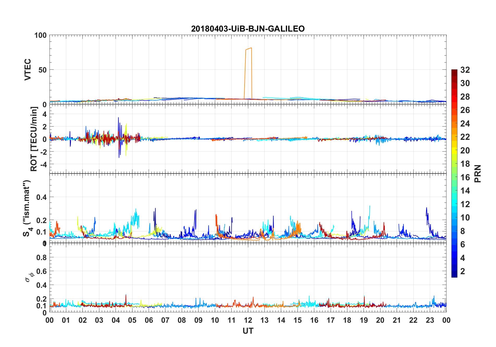Select VTEC axis tick "50"
The width and height of the screenshot is (496, 347).
[43, 70]
